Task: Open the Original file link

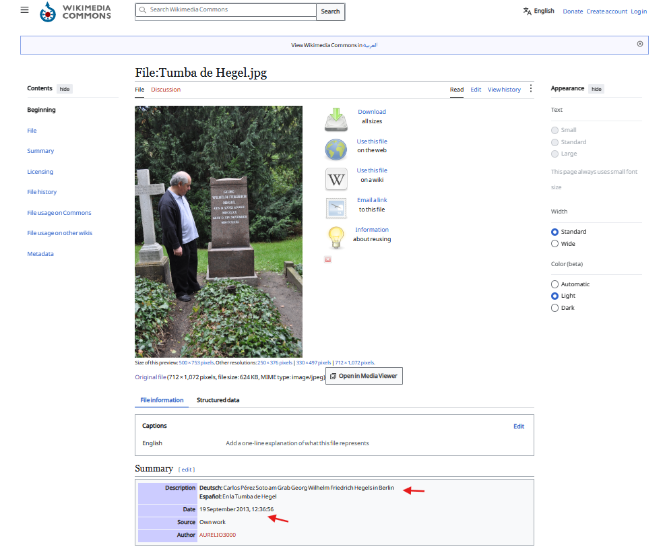Action: (x=150, y=377)
